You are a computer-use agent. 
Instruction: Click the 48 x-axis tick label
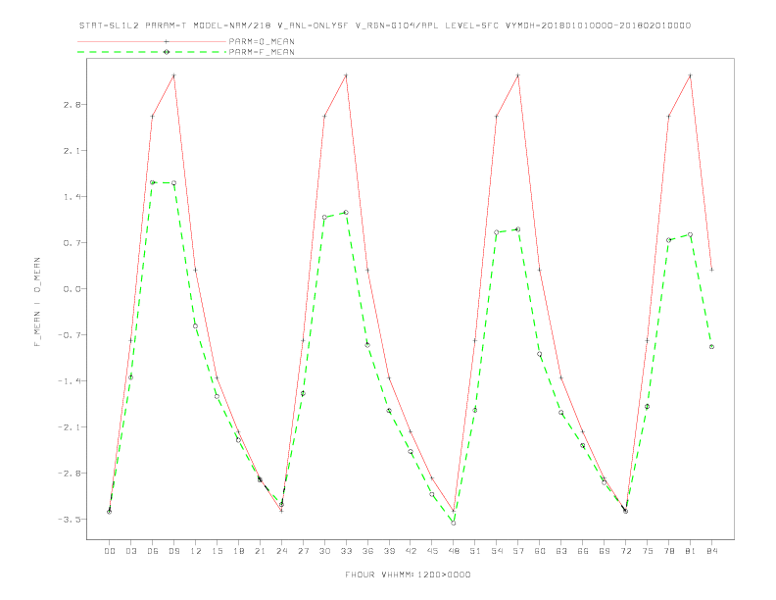(454, 551)
